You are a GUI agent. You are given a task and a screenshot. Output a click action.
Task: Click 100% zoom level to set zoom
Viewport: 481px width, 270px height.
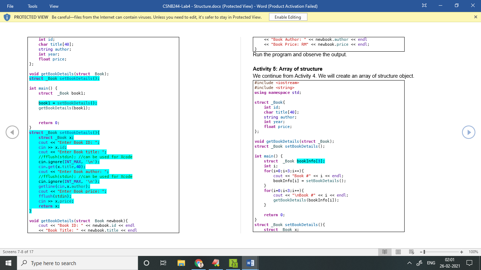pos(473,252)
